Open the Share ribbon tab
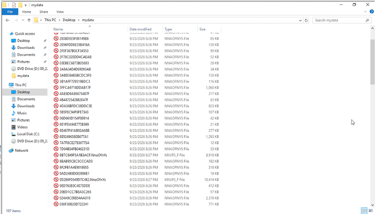 click(44, 12)
